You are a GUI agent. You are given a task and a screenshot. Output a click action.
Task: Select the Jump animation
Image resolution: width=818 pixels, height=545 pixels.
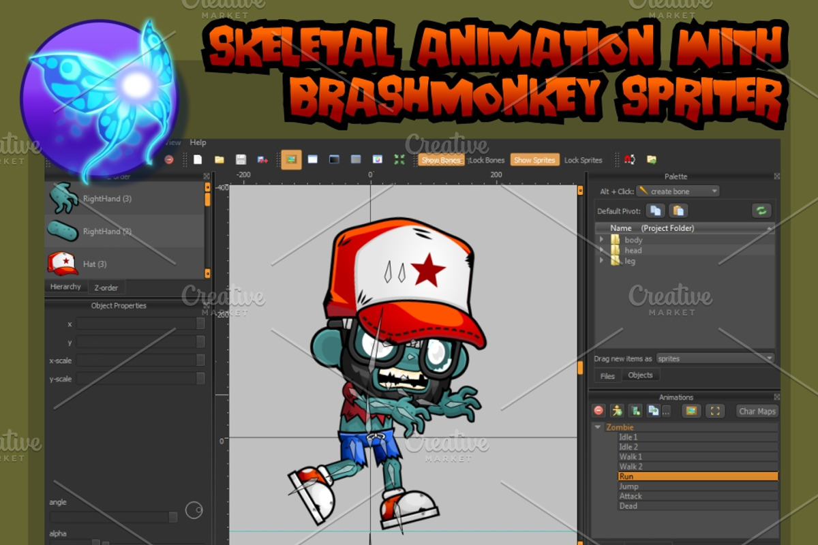(697, 486)
